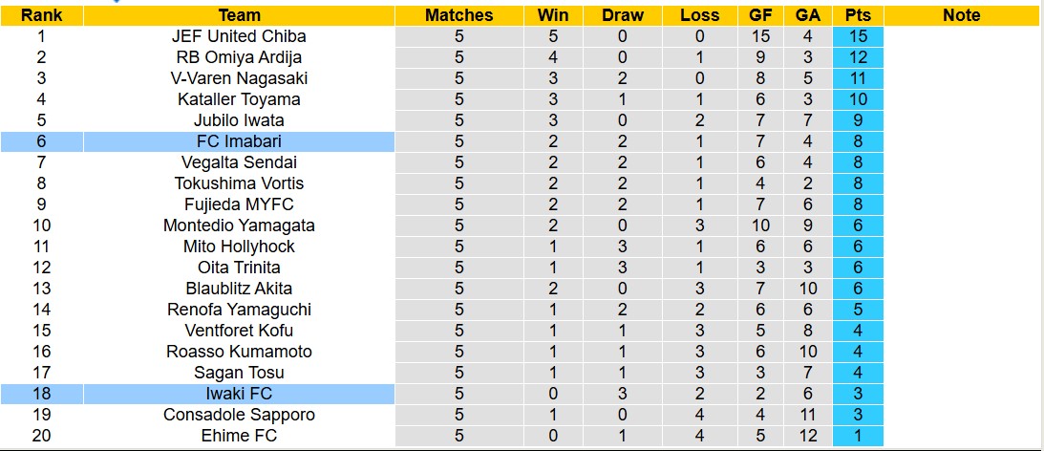Click the Draw column header

coord(623,15)
